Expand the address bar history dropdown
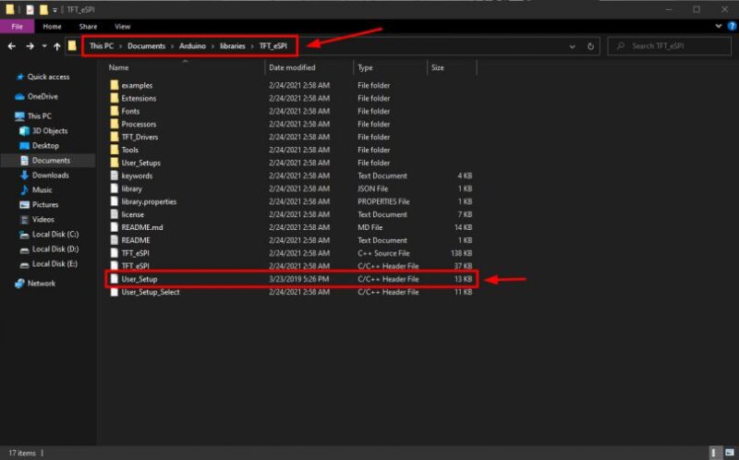Screen dimensions: 739x460 [573, 45]
